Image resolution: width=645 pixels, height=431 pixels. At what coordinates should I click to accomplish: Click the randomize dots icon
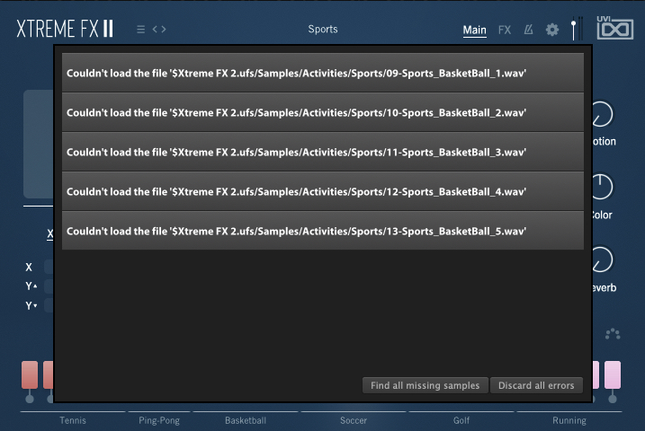(x=613, y=334)
